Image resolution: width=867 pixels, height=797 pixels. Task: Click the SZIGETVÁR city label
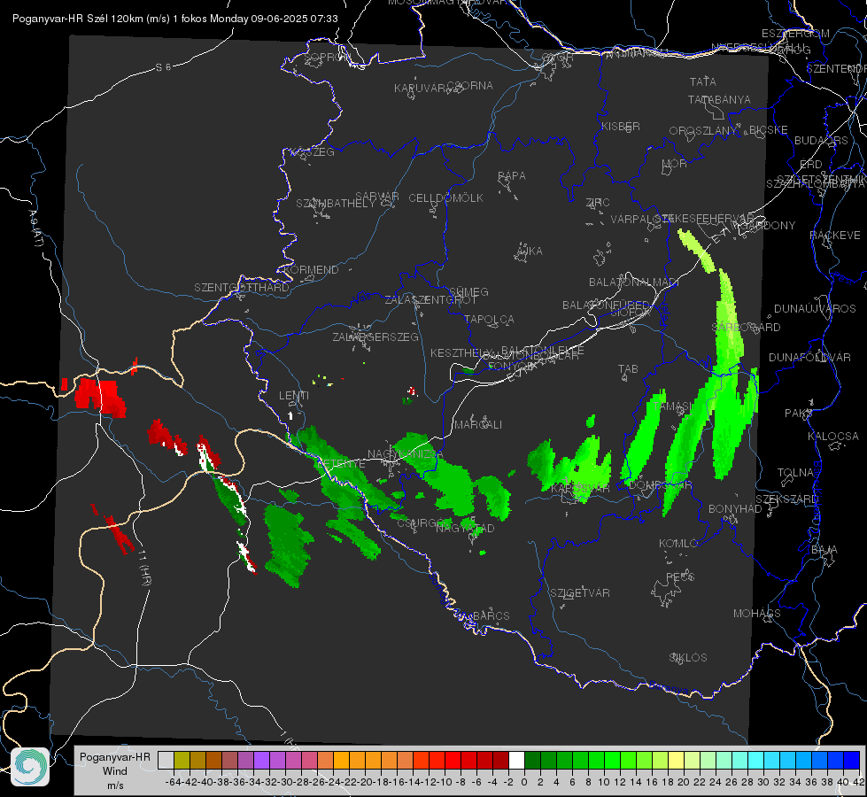(x=580, y=593)
